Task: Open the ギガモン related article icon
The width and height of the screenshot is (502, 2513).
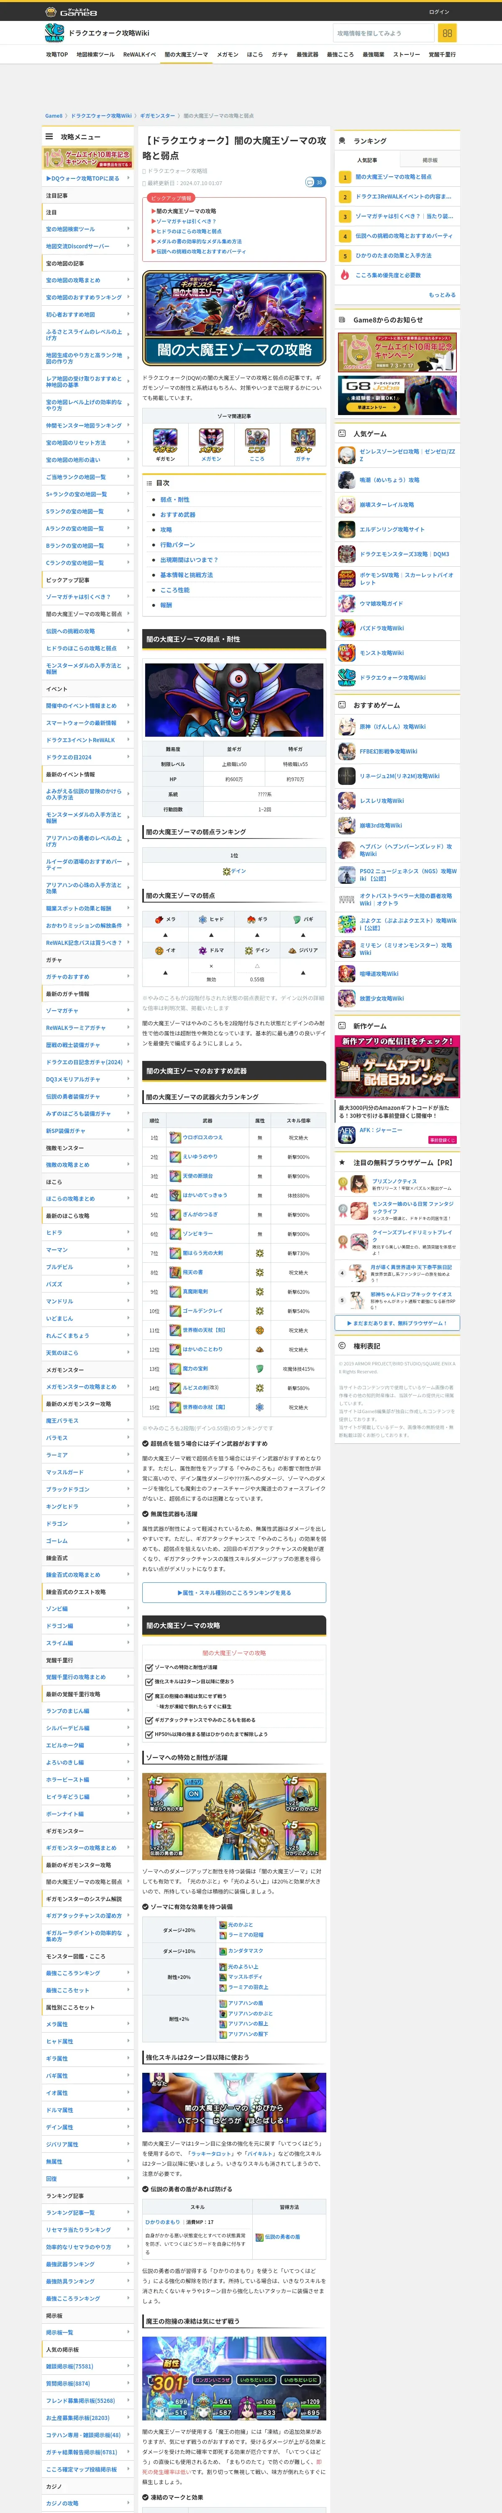Action: tap(165, 439)
